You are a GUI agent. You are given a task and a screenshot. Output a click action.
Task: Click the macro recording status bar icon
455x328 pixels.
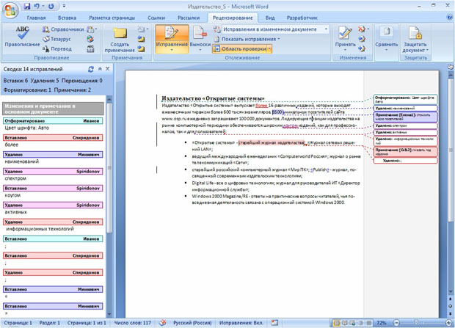pos(274,322)
